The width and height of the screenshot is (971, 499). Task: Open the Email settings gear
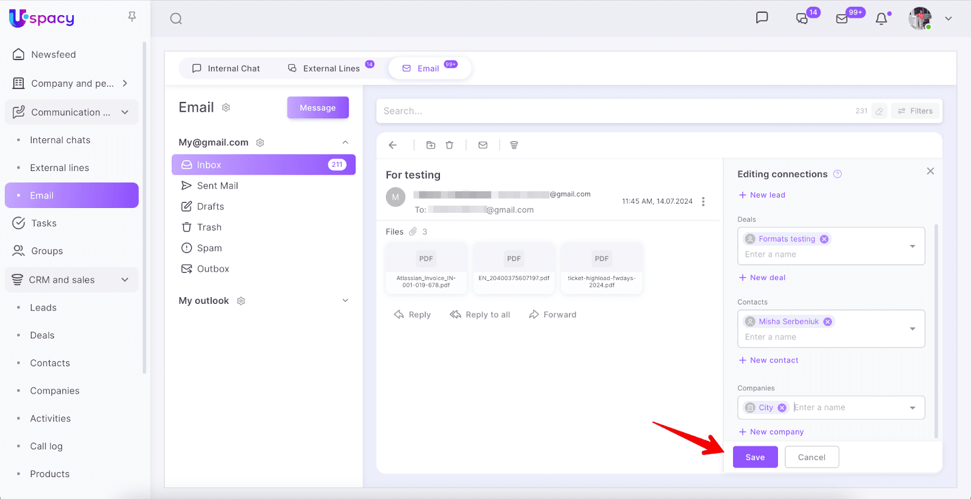tap(226, 107)
